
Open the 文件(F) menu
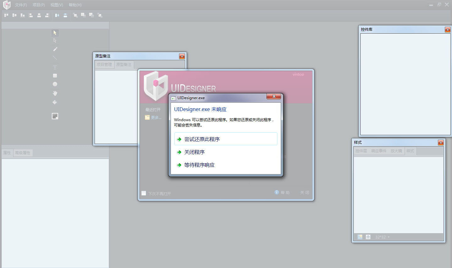pyautogui.click(x=21, y=5)
